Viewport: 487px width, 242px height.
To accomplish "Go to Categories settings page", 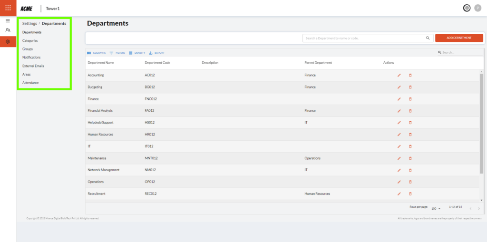I will point(30,41).
